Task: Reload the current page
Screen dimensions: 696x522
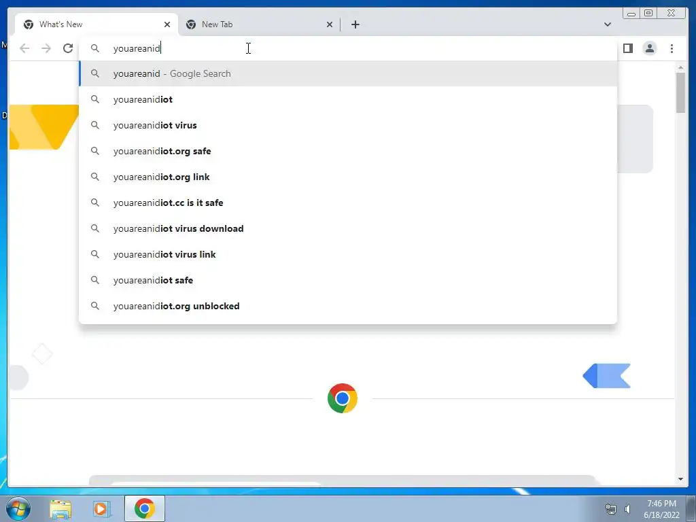Action: click(68, 48)
